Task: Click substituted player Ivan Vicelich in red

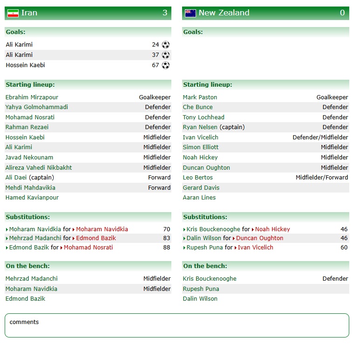Action: tap(256, 248)
